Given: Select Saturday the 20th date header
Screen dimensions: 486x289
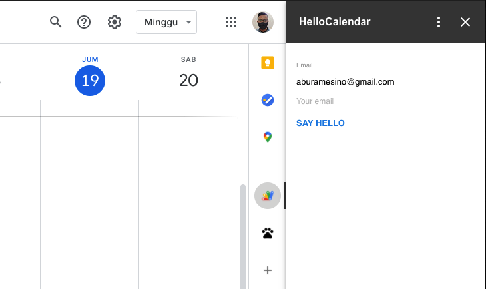Looking at the screenshot, I should coord(188,80).
